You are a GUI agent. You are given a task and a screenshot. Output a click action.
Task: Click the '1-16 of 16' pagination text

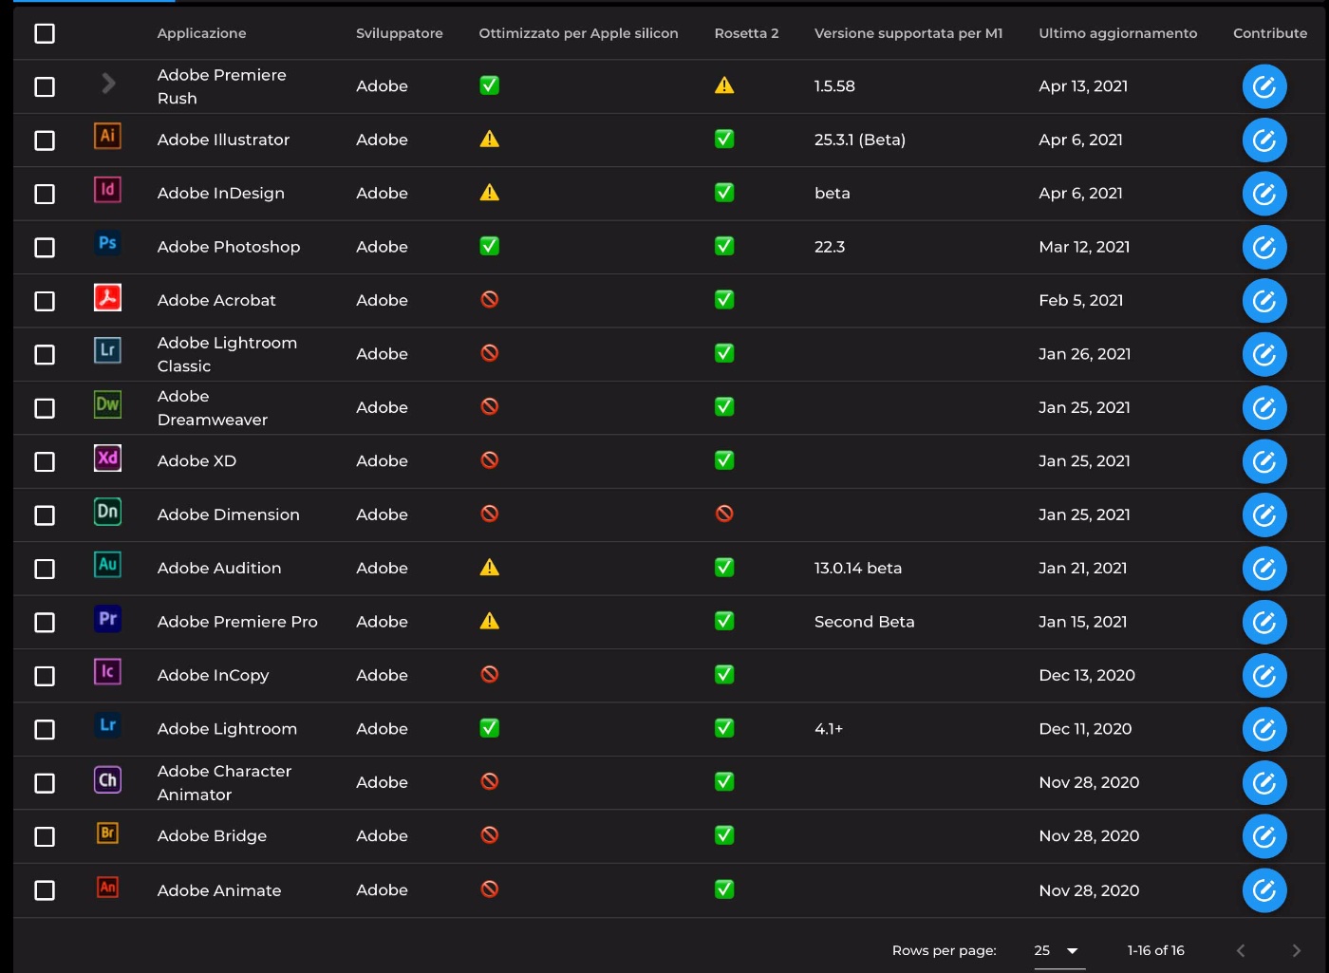point(1155,950)
